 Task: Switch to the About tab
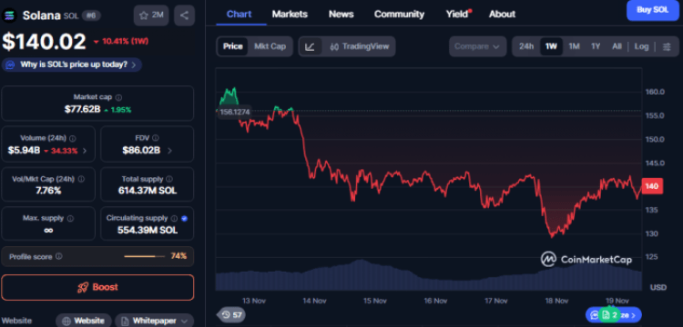502,14
